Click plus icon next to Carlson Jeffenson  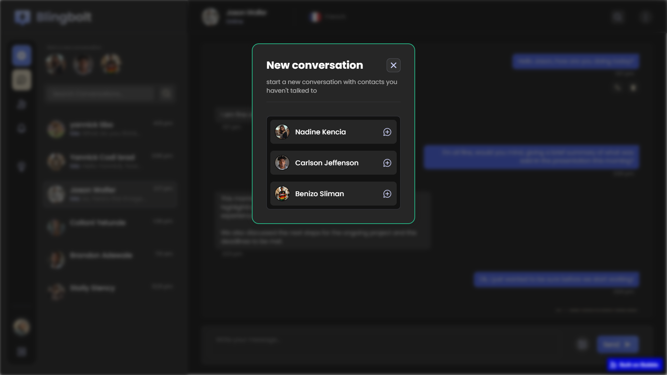[x=387, y=163]
